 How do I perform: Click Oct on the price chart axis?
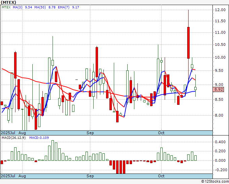tap(161, 133)
